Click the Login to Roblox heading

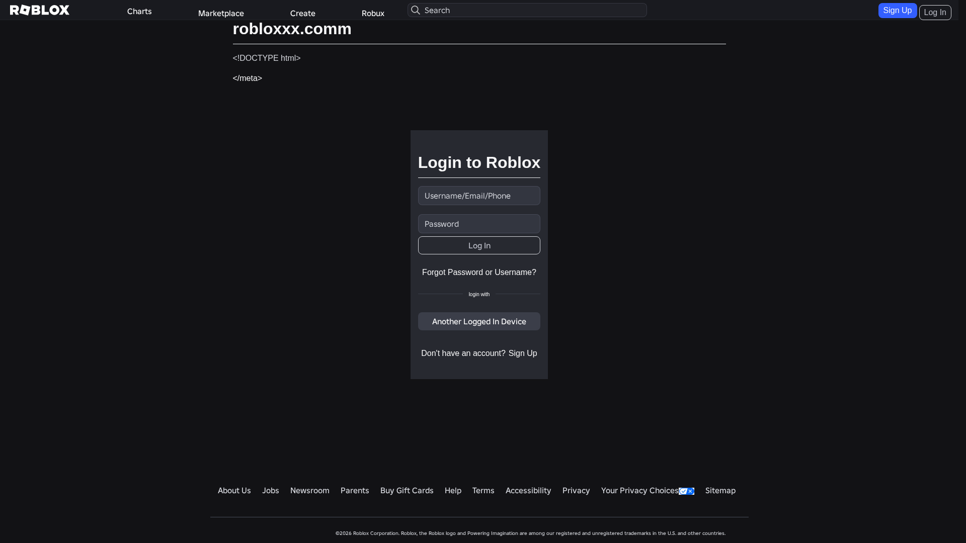coord(479,162)
